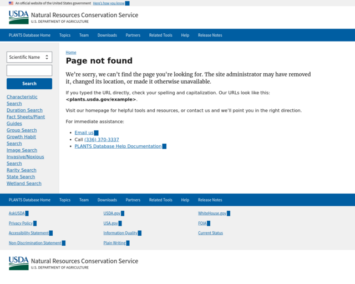This screenshot has width=355, height=284.
Task: Open the USA.gov footer link
Action: pos(110,224)
